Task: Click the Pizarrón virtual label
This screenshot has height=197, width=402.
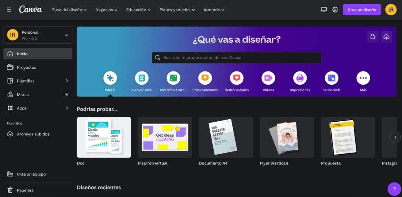Action: [153, 163]
